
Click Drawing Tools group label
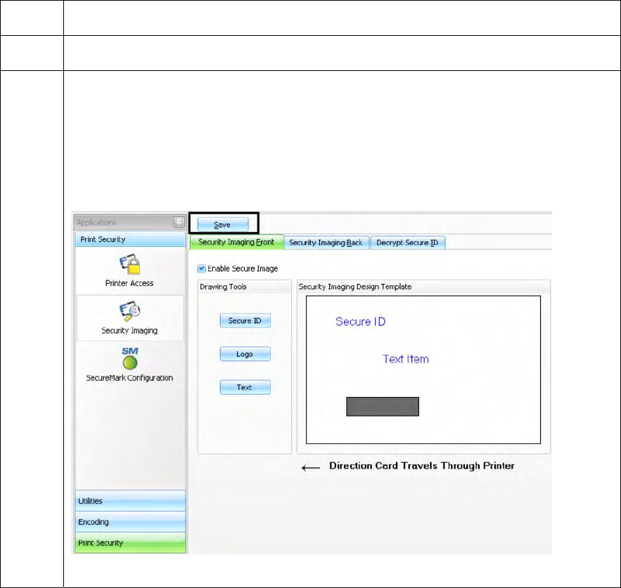224,287
